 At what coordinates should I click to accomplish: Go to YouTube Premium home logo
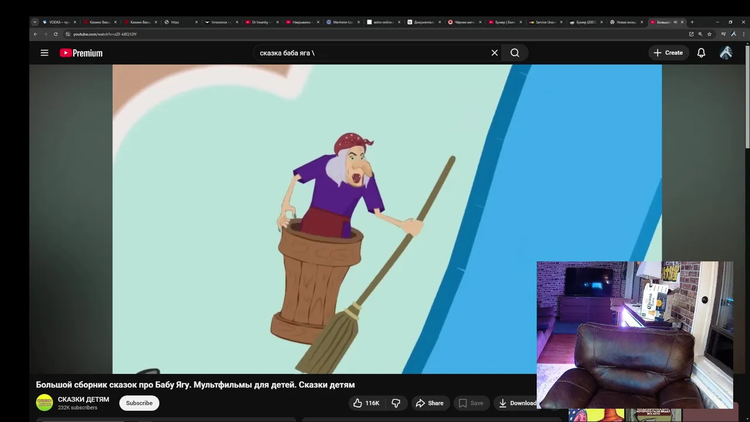pos(81,53)
